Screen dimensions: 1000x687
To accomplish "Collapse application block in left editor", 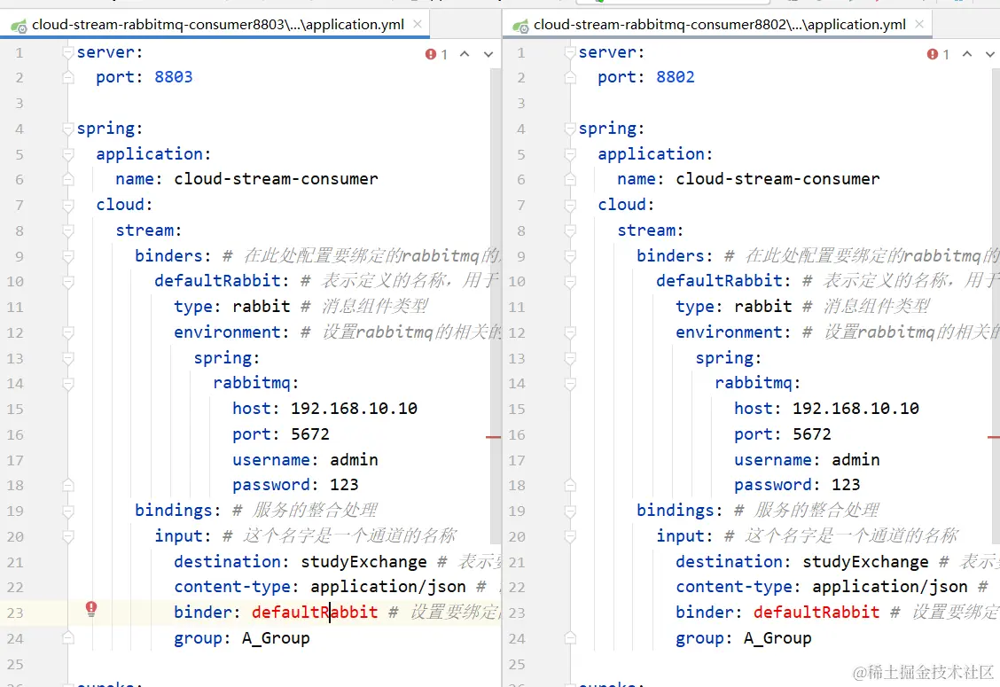I will pyautogui.click(x=68, y=154).
